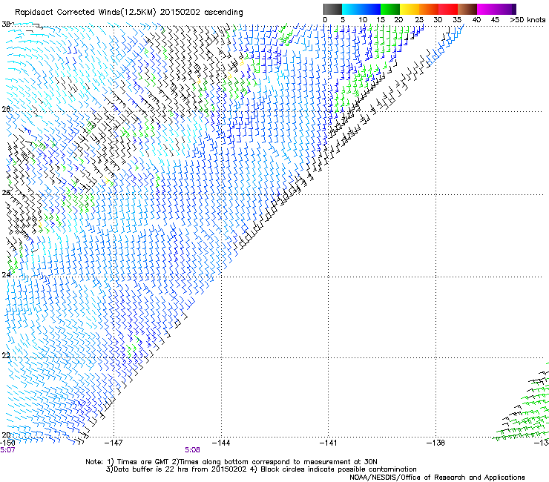Click the longitude label -144

[x=221, y=443]
